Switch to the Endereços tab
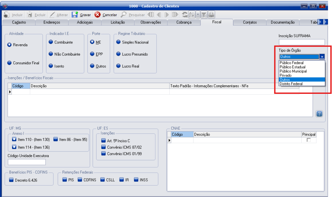 coord(52,22)
